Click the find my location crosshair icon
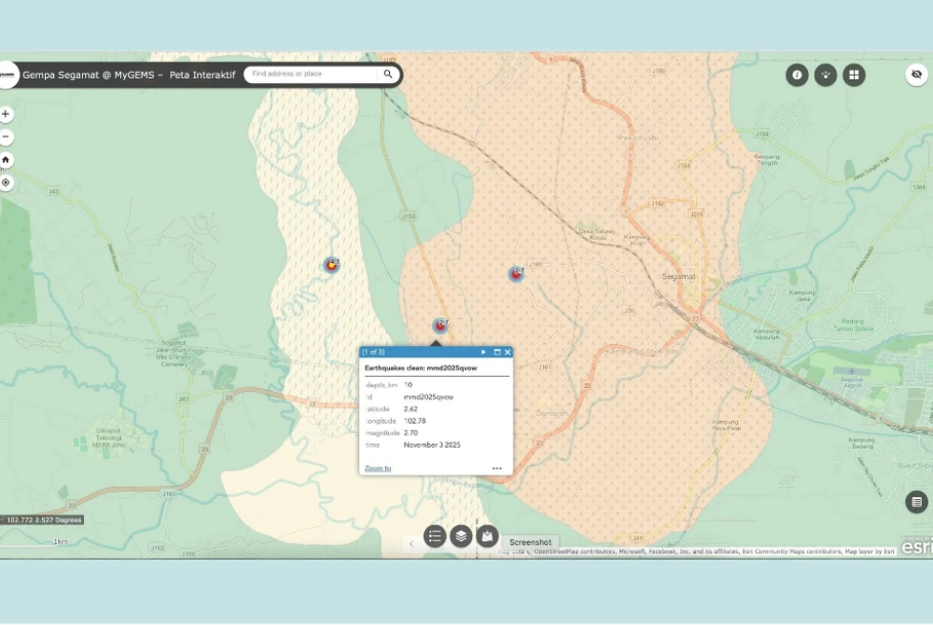The image size is (933, 625). (7, 183)
